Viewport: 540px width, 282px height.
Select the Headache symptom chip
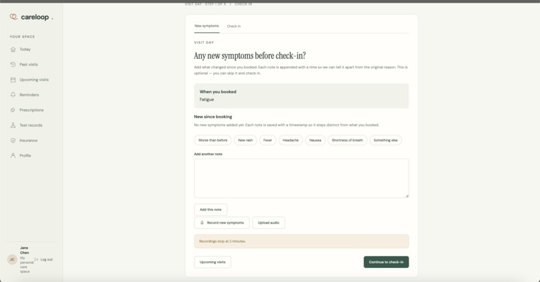(x=291, y=140)
